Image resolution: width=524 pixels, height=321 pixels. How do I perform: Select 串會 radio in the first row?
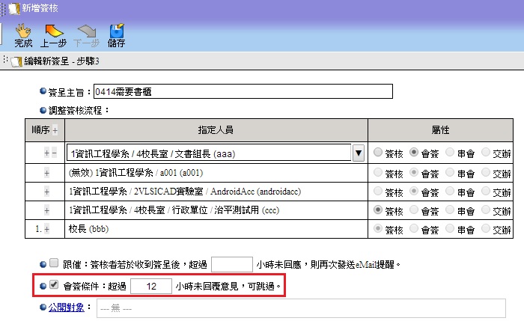tap(450, 153)
